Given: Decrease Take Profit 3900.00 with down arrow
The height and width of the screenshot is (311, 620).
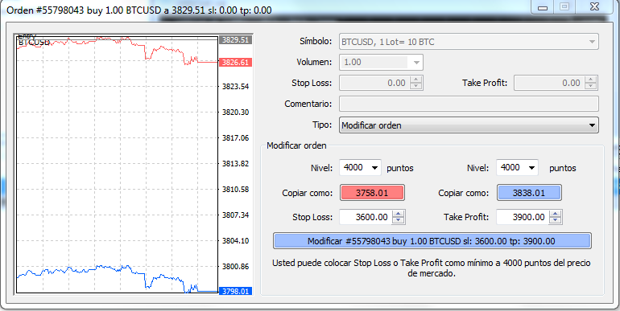Looking at the screenshot, I should pos(556,221).
